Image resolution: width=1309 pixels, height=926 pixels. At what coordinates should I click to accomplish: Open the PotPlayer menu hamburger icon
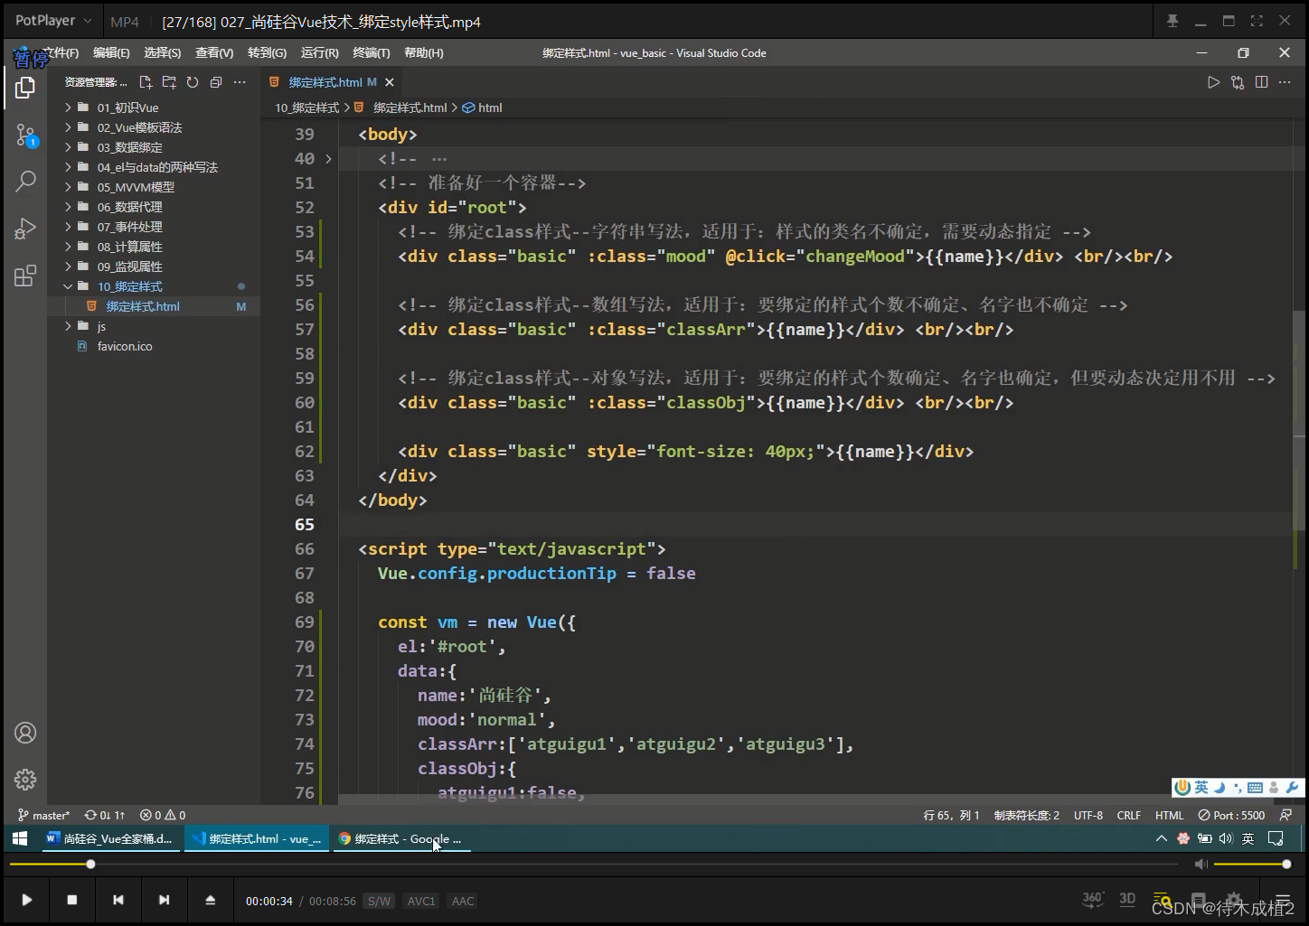click(x=1282, y=901)
